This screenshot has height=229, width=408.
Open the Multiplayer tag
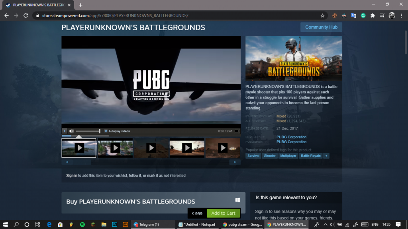pos(288,156)
